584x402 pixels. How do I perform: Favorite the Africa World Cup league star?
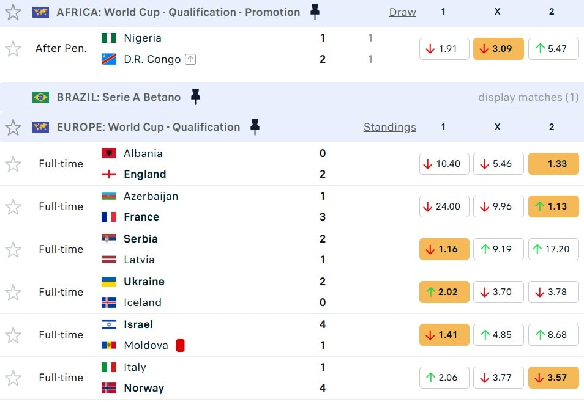click(13, 12)
